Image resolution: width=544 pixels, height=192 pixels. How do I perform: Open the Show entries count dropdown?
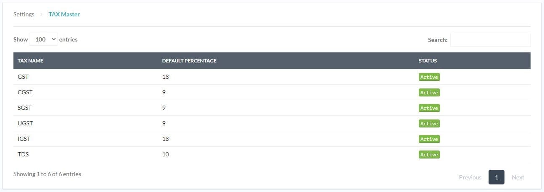[x=44, y=39]
